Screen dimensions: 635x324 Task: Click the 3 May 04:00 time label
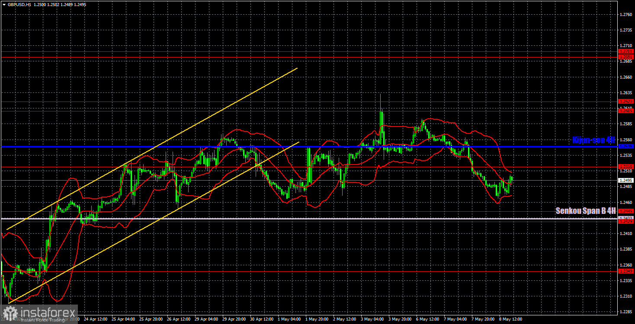coord(372,319)
